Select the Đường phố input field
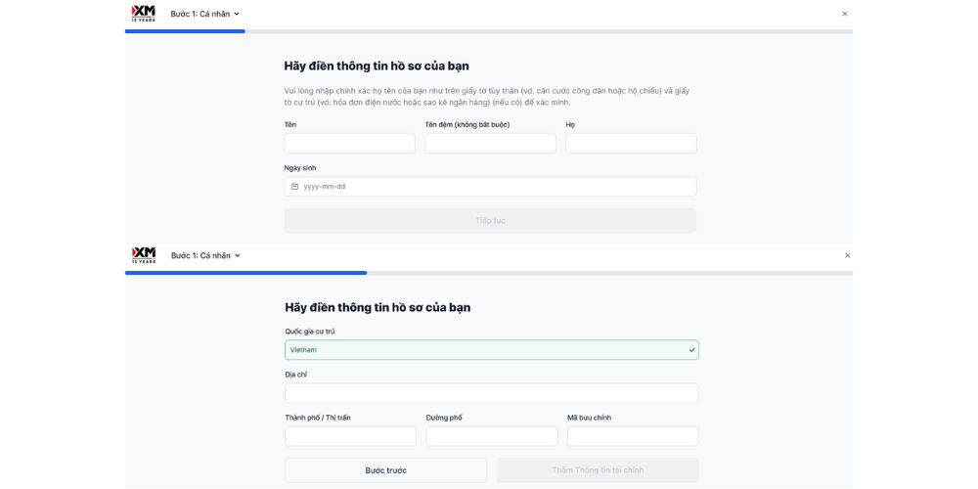The width and height of the screenshot is (978, 489). 491,436
